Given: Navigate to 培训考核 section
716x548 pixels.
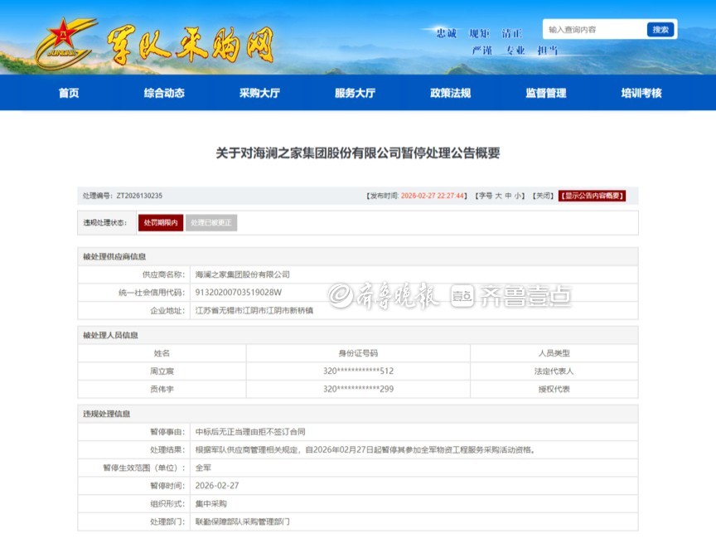Looking at the screenshot, I should [x=641, y=93].
